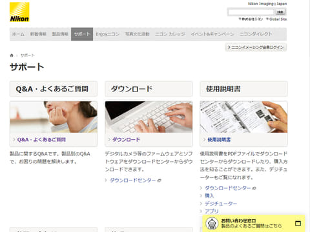Image resolution: width=310 pixels, height=232 pixels.
Task: Click the ダウンロード section heading
Action: [132, 89]
